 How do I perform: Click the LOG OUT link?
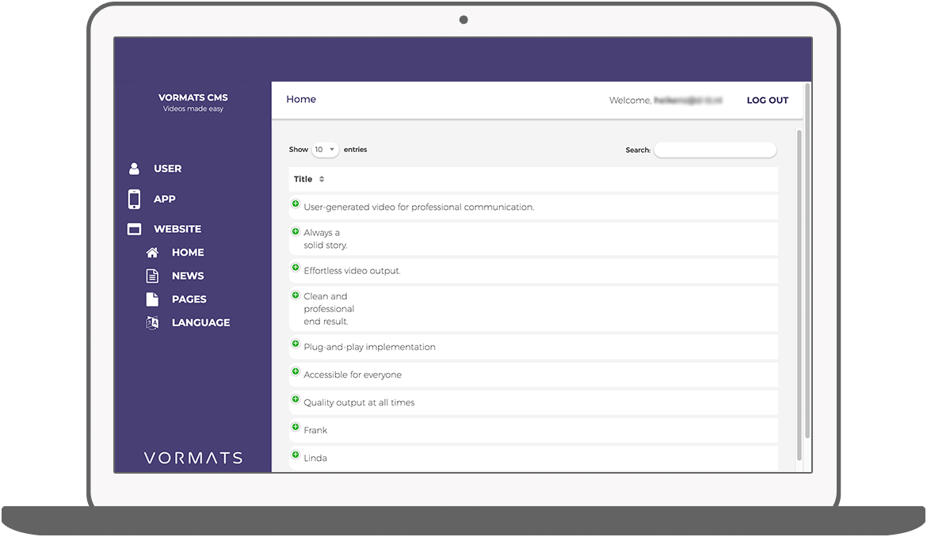(768, 101)
